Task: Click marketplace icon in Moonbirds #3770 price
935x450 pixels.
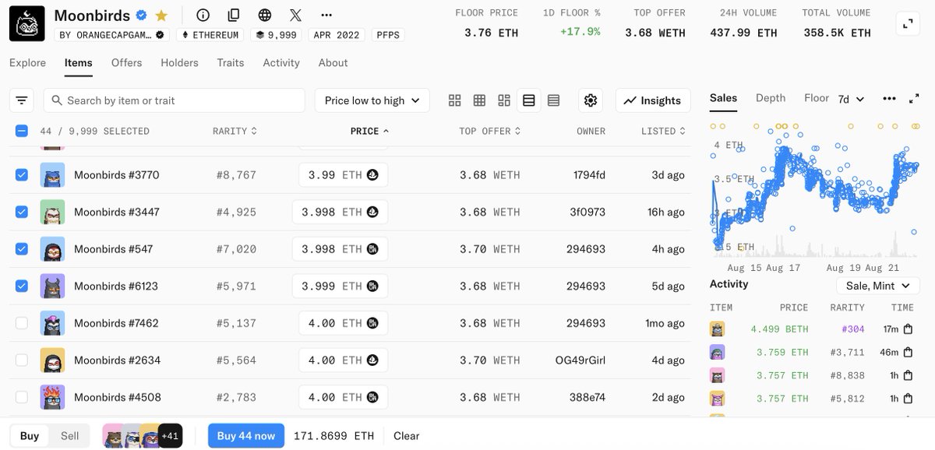Action: pos(372,175)
